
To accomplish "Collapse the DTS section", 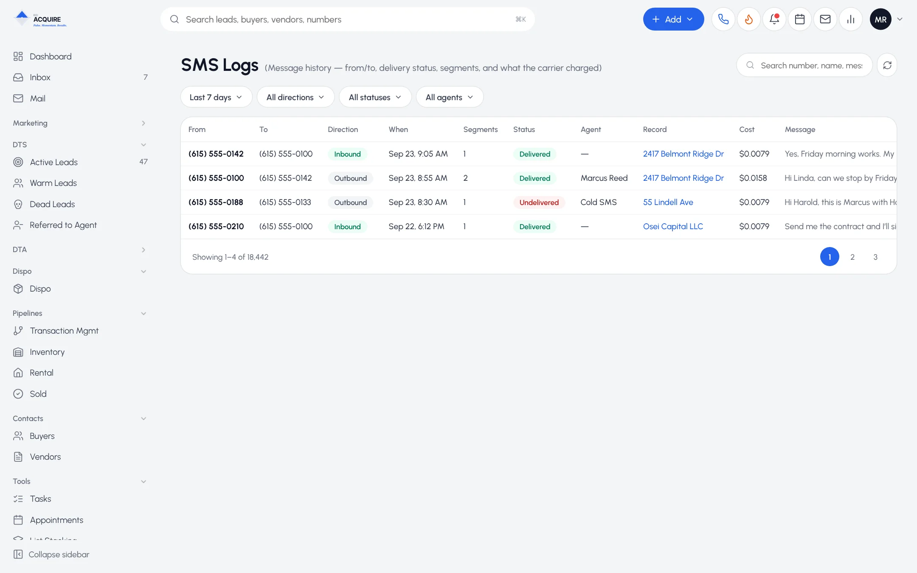I will point(80,145).
